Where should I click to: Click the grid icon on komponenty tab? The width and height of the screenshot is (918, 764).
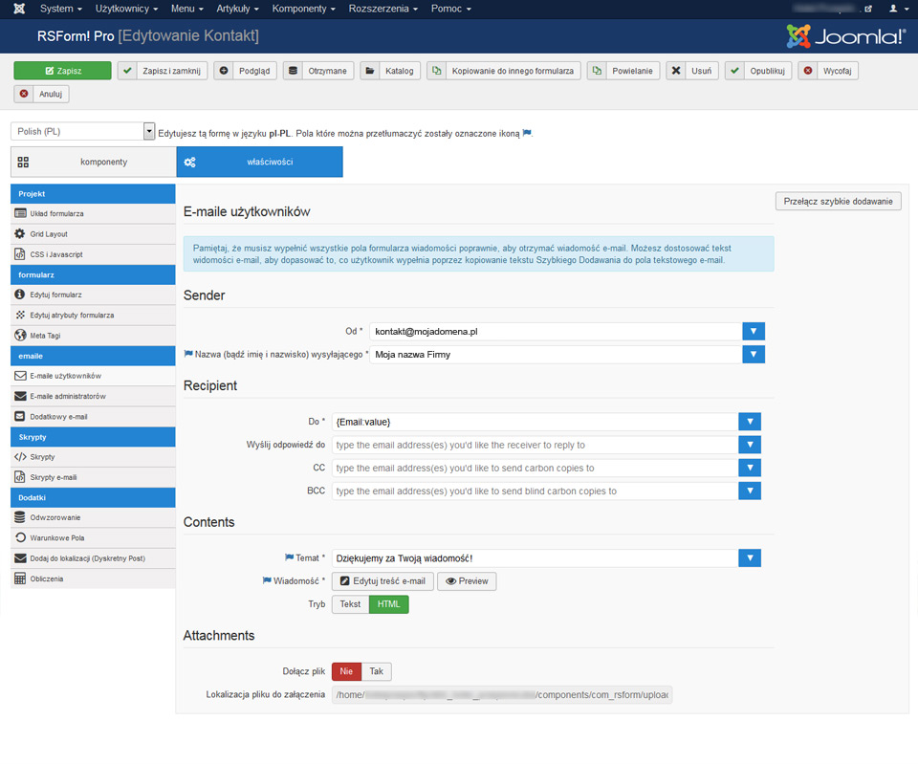23,163
